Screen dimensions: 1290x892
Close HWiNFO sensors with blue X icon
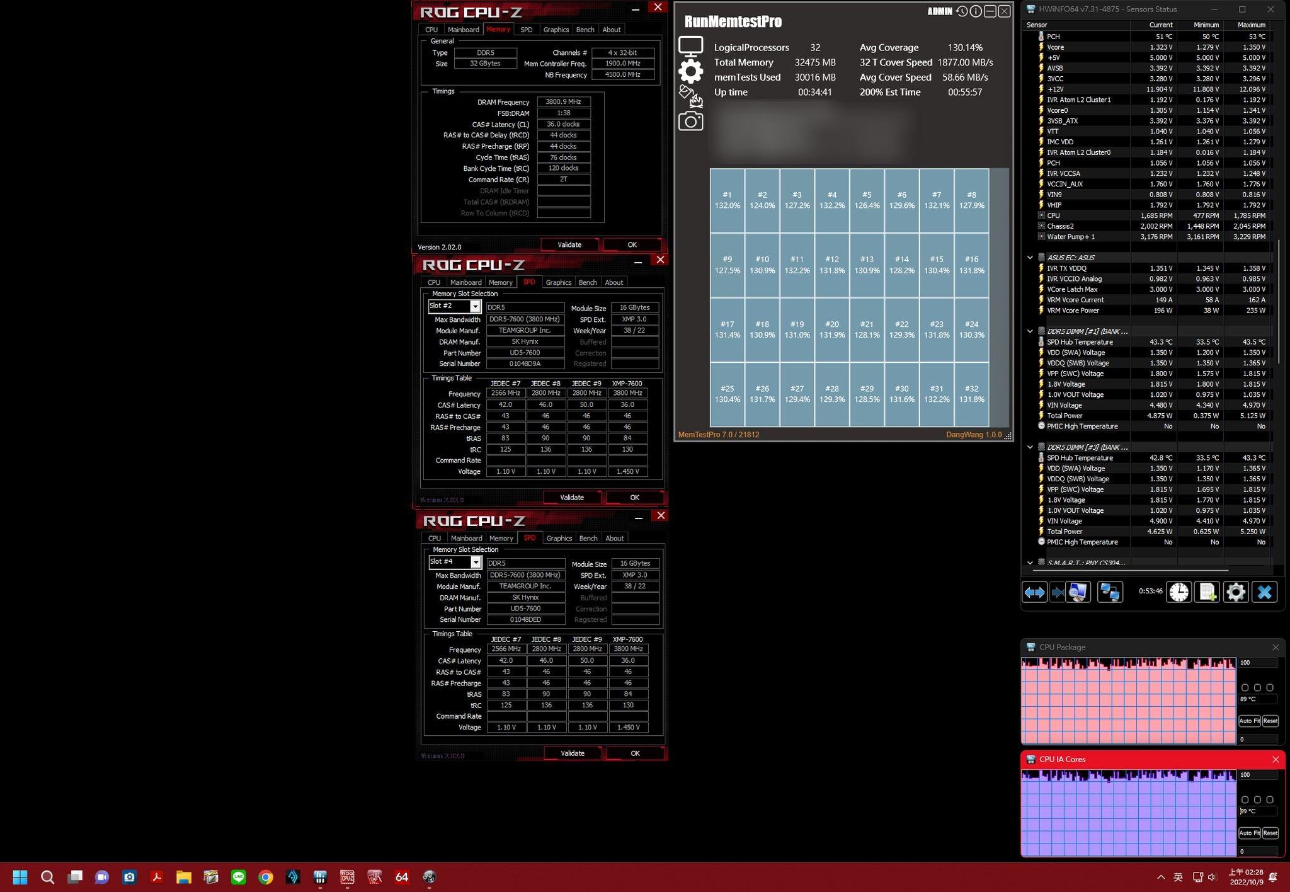pos(1264,592)
